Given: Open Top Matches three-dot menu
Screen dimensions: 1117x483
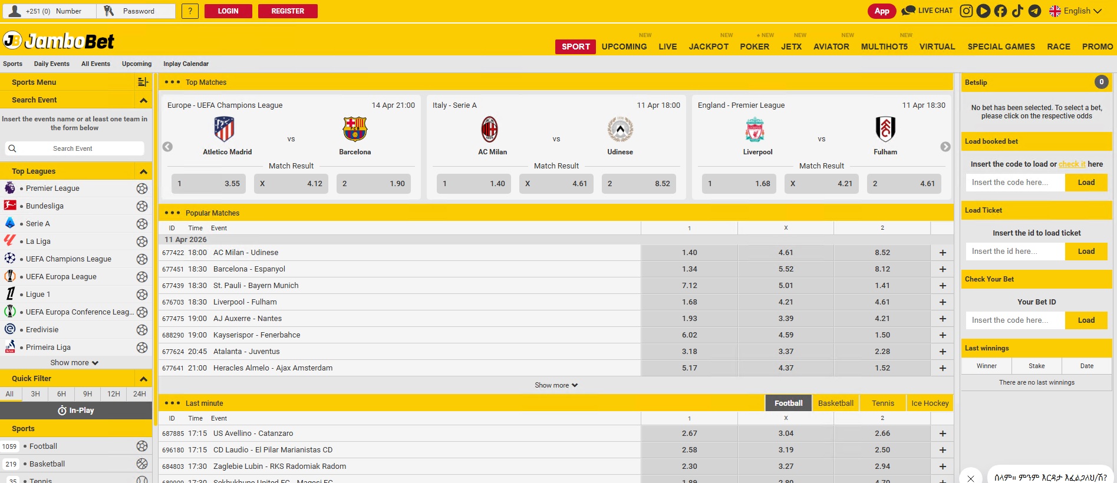Looking at the screenshot, I should [172, 82].
